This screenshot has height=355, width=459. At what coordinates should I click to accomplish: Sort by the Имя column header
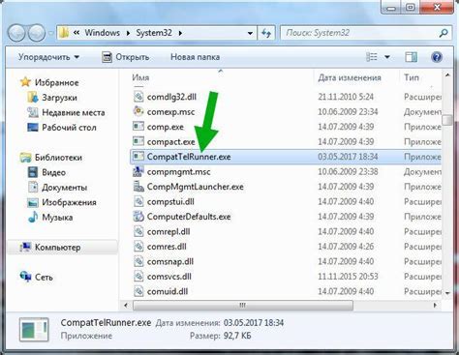pyautogui.click(x=140, y=77)
